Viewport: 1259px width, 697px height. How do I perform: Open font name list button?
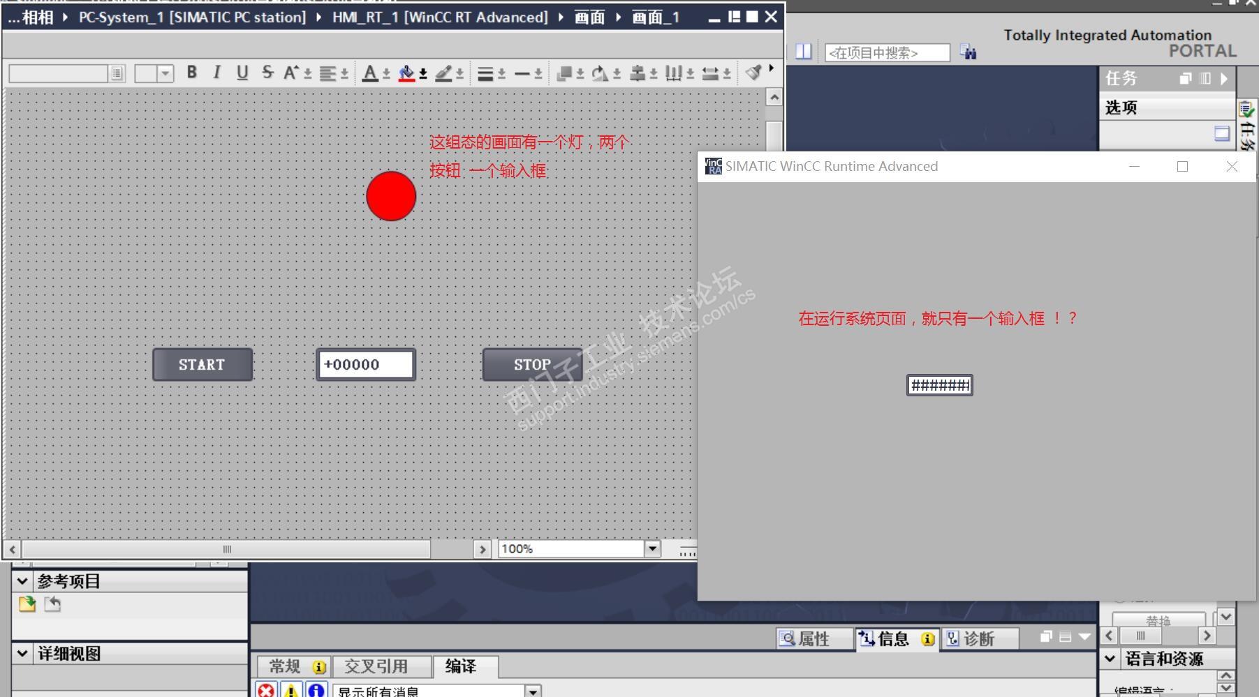click(117, 73)
